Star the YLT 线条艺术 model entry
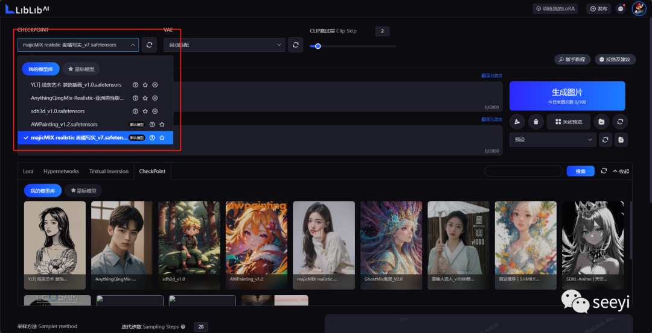652x333 pixels. pos(145,85)
